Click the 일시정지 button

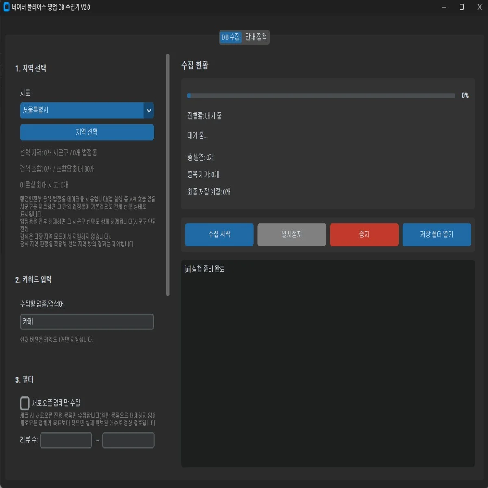coord(292,235)
